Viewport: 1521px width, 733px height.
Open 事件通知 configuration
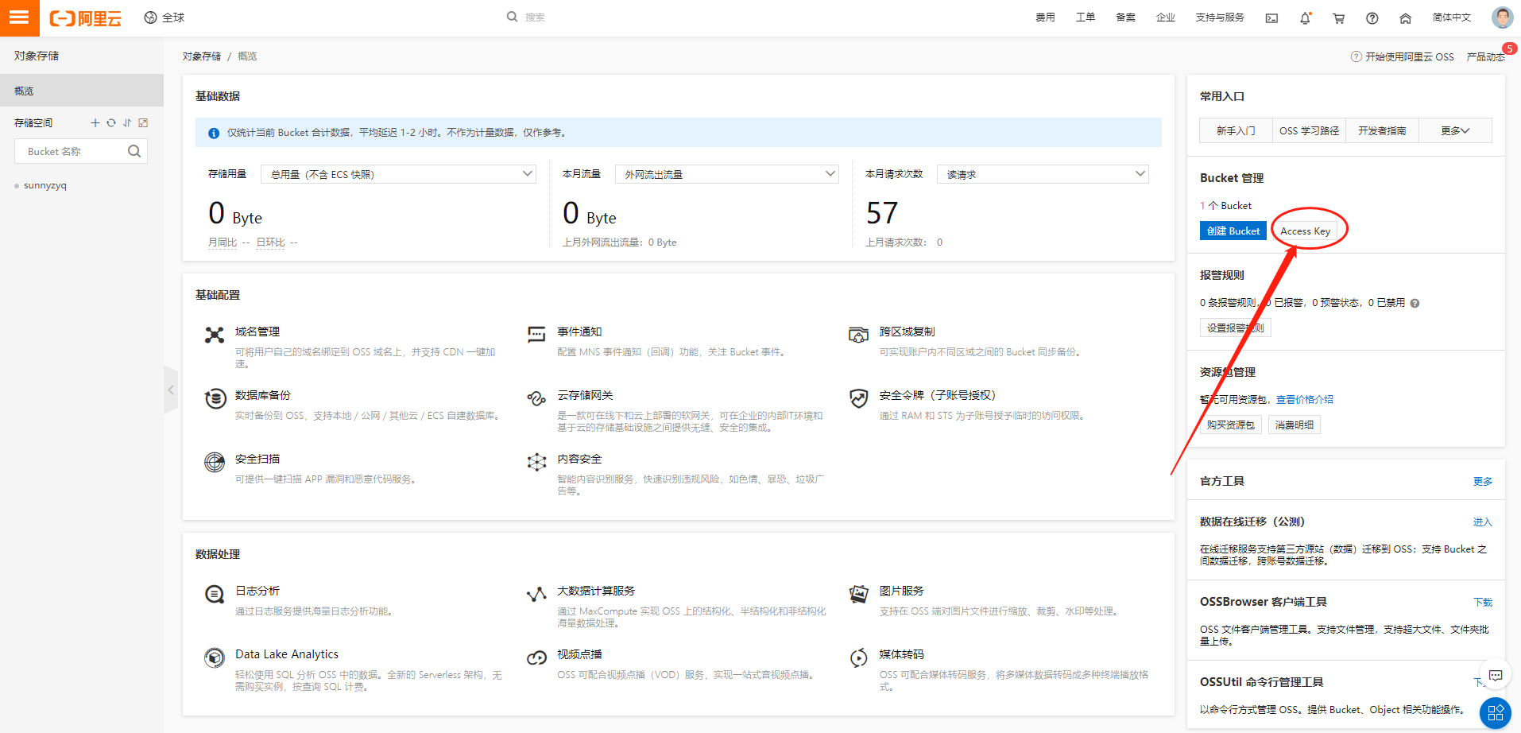(x=579, y=332)
